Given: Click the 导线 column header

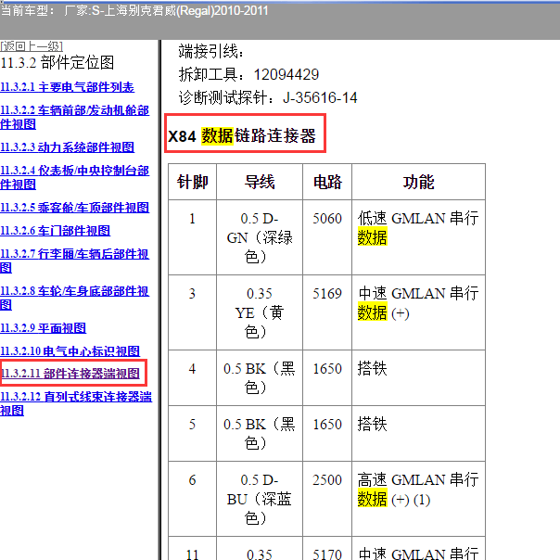Looking at the screenshot, I should [x=260, y=182].
